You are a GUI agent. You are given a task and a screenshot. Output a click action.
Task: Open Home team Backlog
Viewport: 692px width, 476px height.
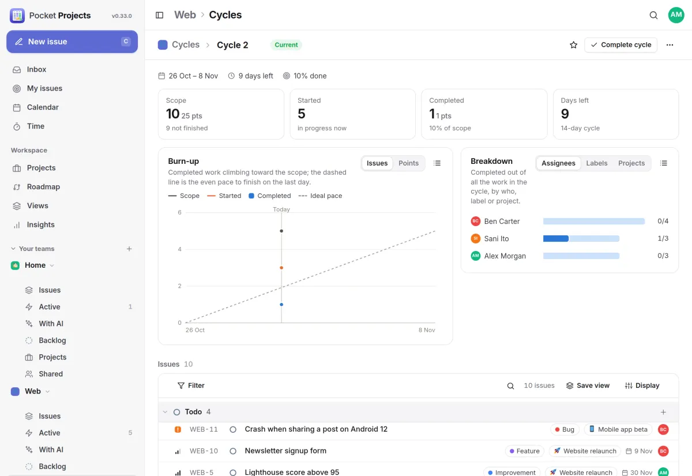coord(78,340)
